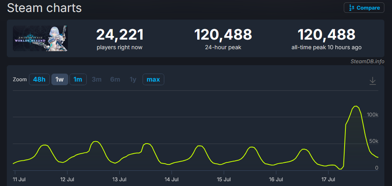Select the 3m zoom range
The height and width of the screenshot is (186, 392).
click(96, 80)
